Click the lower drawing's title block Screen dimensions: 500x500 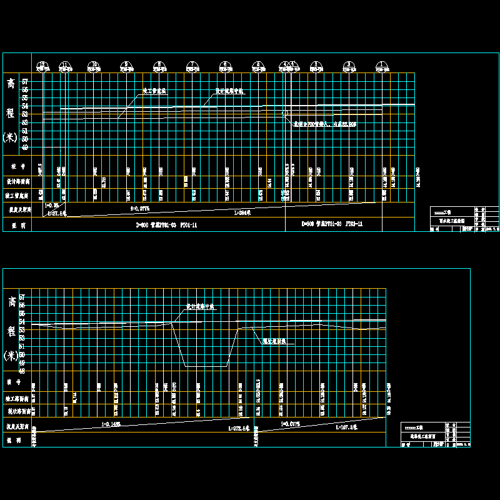pos(435,435)
